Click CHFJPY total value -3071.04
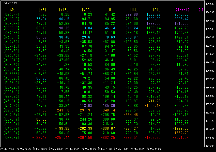216x152 pixels. coord(181,138)
